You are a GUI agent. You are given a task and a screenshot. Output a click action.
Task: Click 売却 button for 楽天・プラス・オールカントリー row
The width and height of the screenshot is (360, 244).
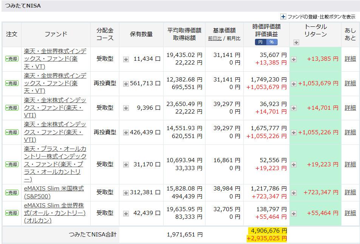[12, 164]
